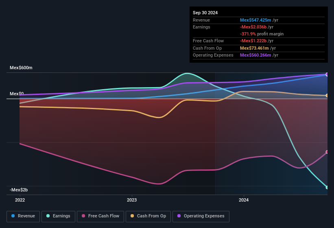Click the Earnings label in the tooltip
The width and height of the screenshot is (334, 228).
click(201, 27)
